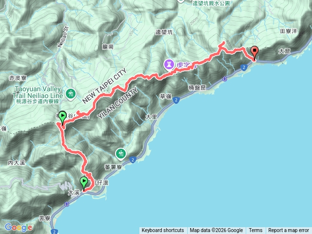Click the route 2 shield near 草嶺

coord(176,100)
